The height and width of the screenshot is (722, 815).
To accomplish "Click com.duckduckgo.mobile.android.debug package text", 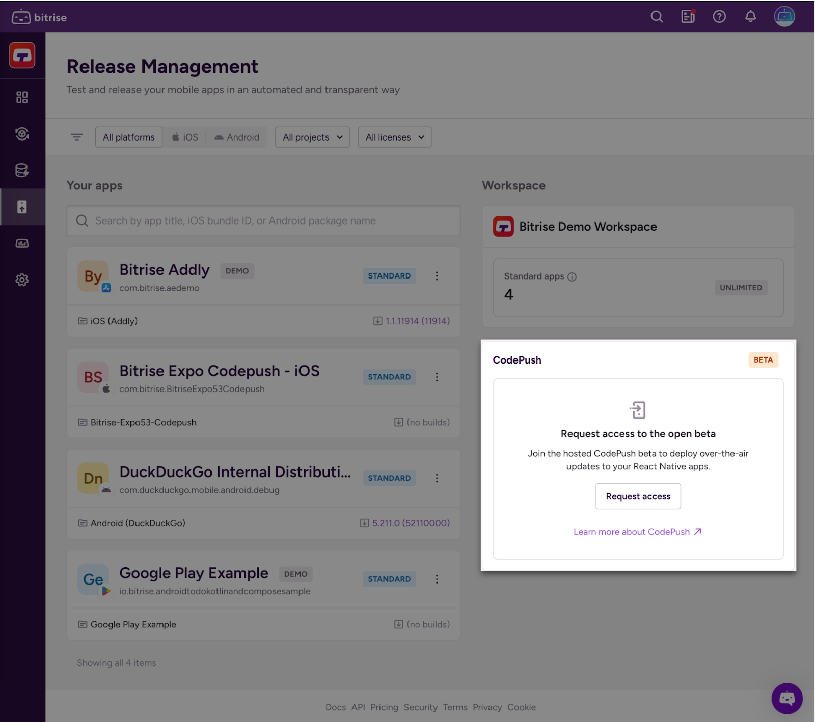I will point(200,490).
